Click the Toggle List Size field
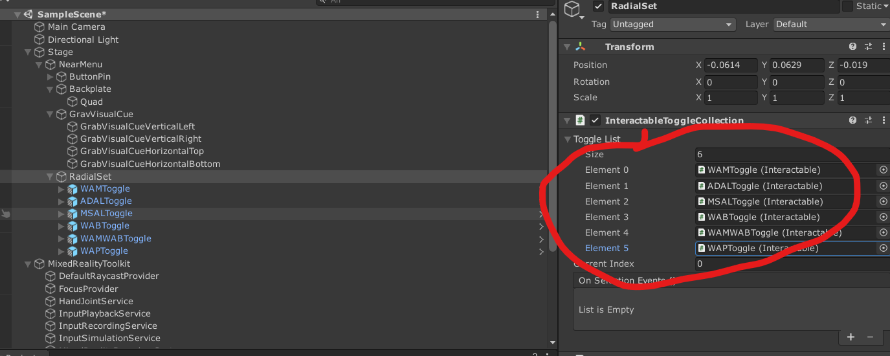The height and width of the screenshot is (356, 890). 792,155
